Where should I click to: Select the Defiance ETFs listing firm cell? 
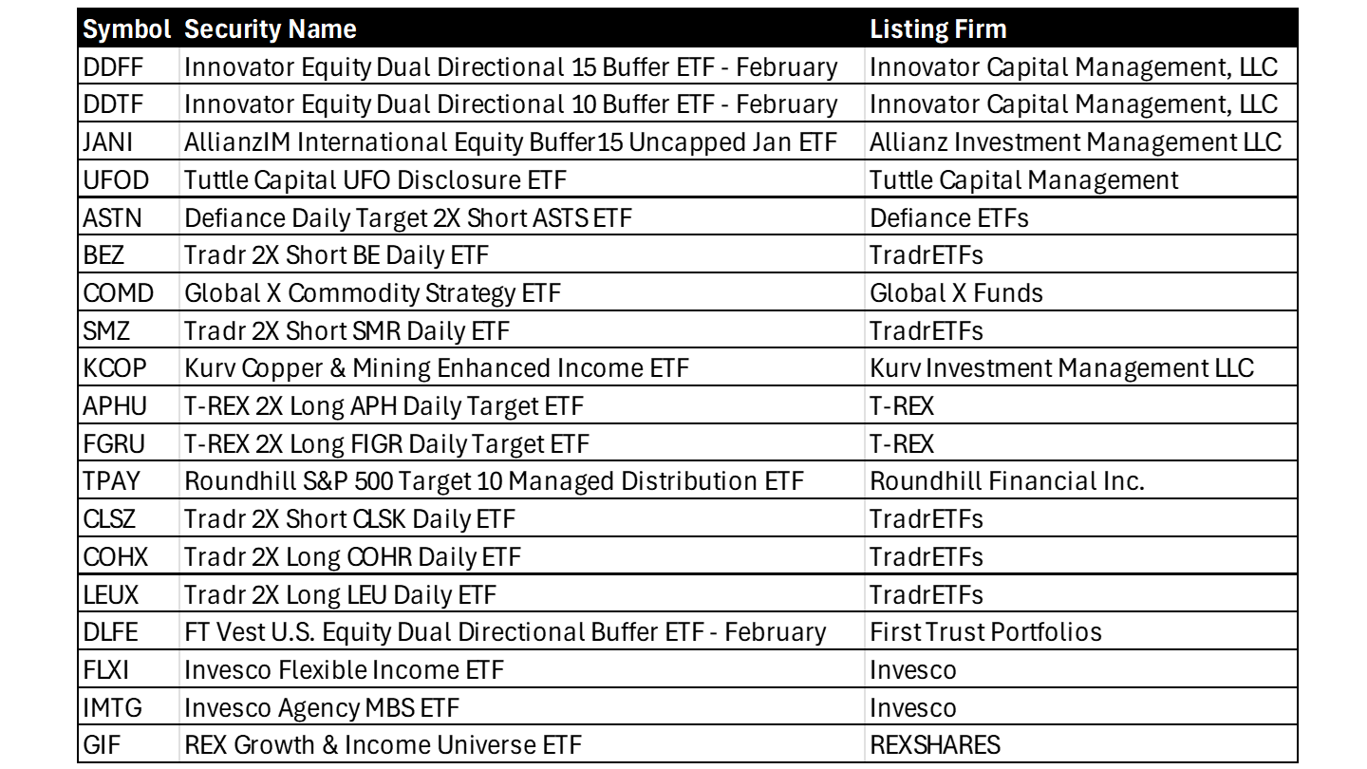(949, 218)
